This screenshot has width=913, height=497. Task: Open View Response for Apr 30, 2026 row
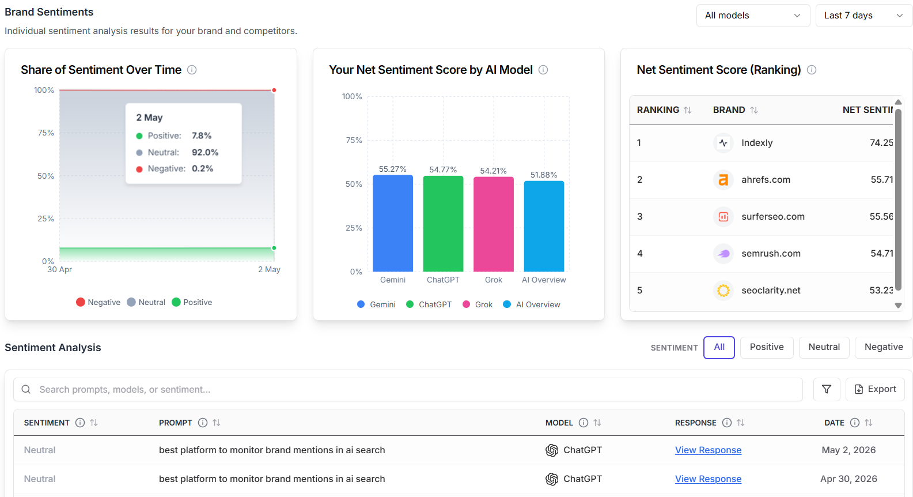point(708,479)
